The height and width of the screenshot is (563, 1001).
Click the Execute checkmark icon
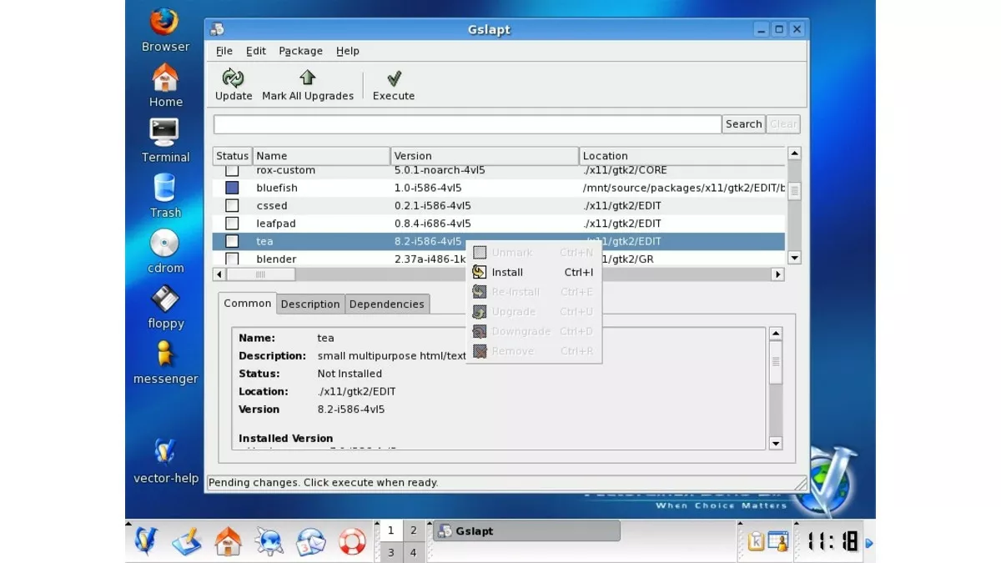pos(394,78)
